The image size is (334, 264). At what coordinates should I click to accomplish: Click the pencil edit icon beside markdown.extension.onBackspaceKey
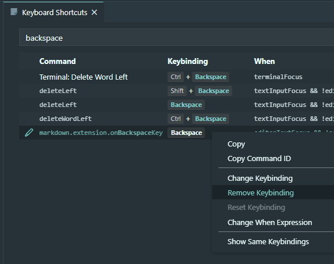tap(29, 133)
